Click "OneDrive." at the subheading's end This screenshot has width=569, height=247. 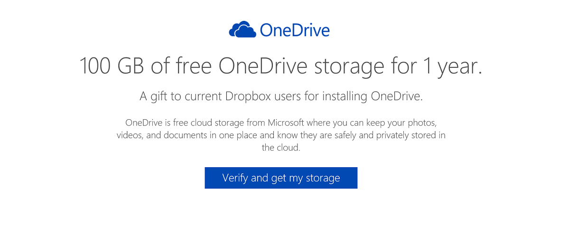click(397, 96)
